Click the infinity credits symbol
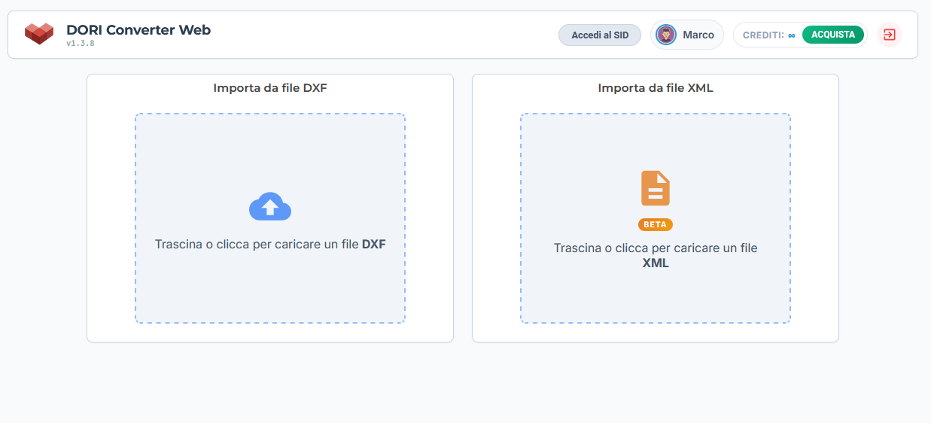This screenshot has height=423, width=931. (792, 35)
